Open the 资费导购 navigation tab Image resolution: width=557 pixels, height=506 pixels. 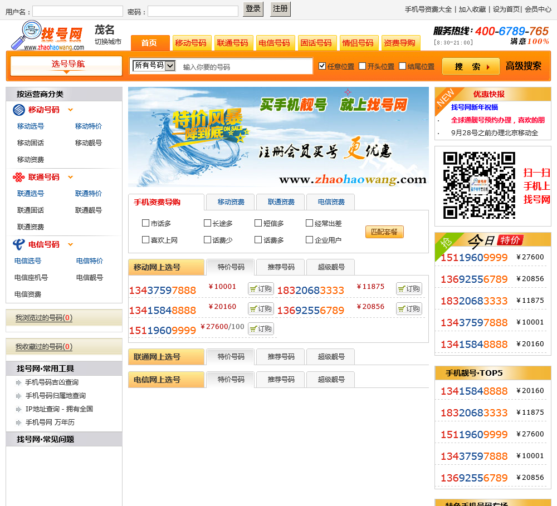tap(400, 43)
